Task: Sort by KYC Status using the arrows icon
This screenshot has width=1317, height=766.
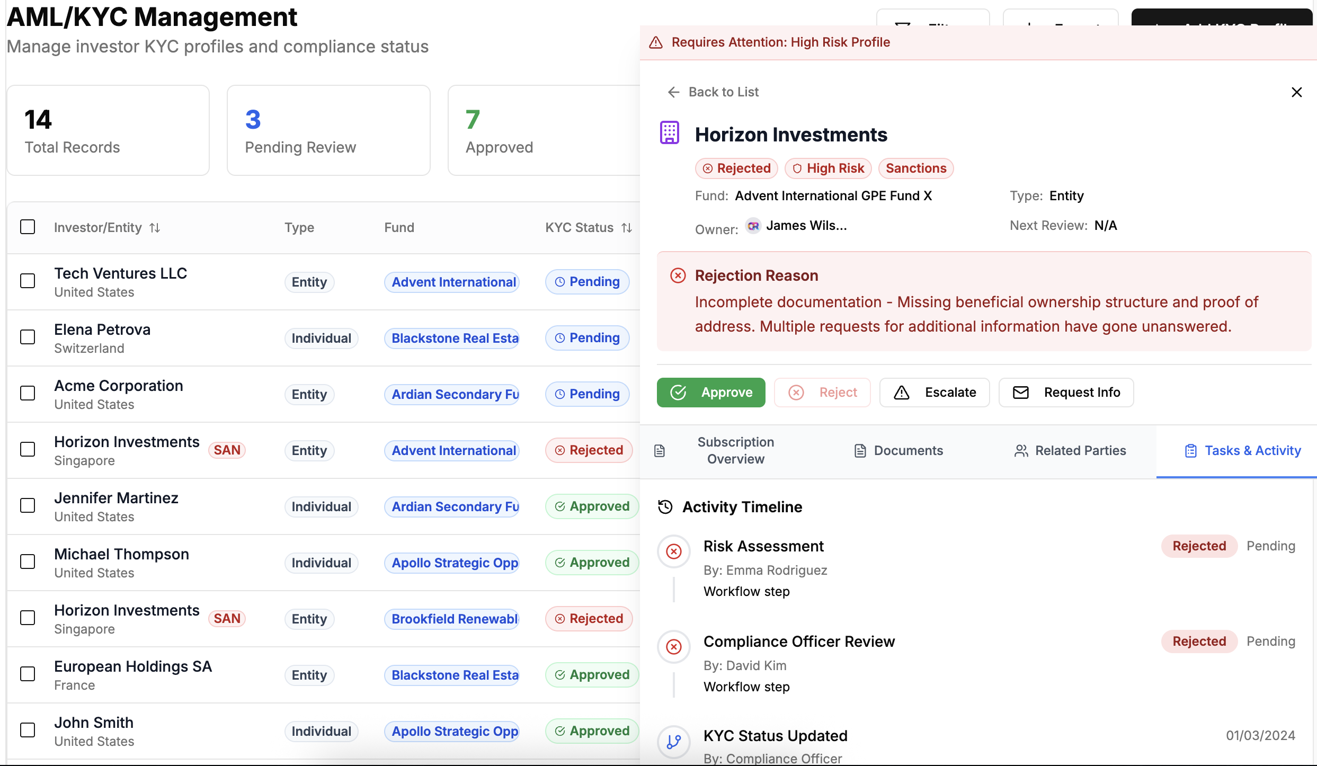Action: 627,228
